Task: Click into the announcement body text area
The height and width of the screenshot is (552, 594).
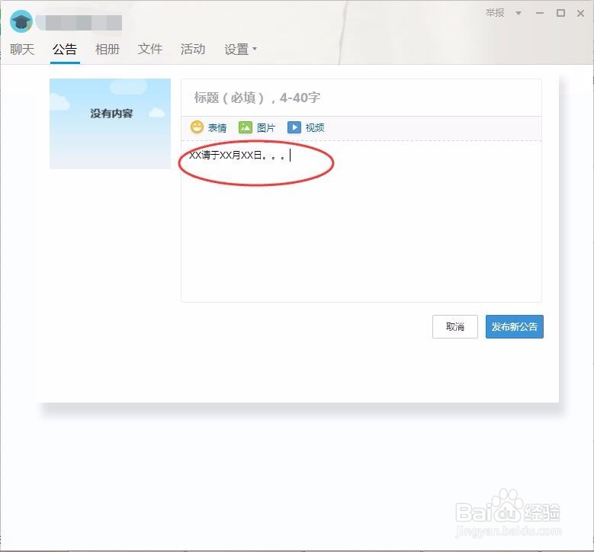Action: coord(361,221)
